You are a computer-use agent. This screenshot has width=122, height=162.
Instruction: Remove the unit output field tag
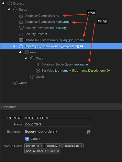(58, 151)
